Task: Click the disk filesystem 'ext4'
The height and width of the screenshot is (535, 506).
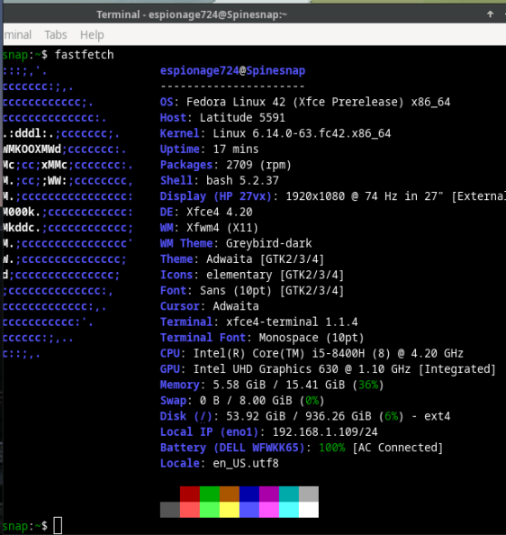Action: coord(438,416)
